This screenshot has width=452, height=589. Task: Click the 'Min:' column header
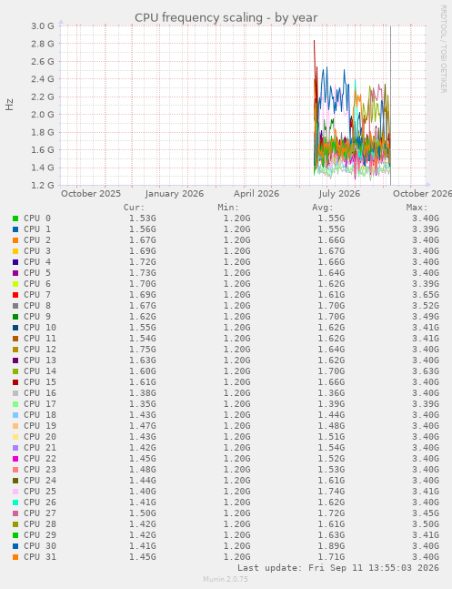(228, 208)
